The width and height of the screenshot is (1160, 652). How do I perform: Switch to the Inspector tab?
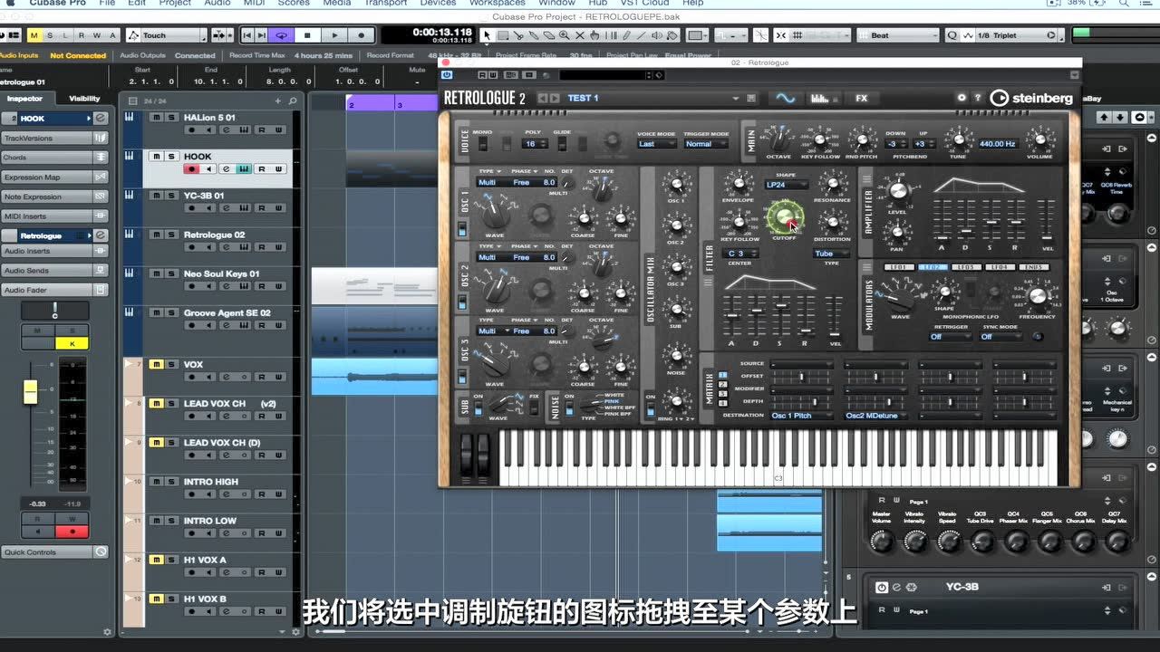tap(24, 99)
